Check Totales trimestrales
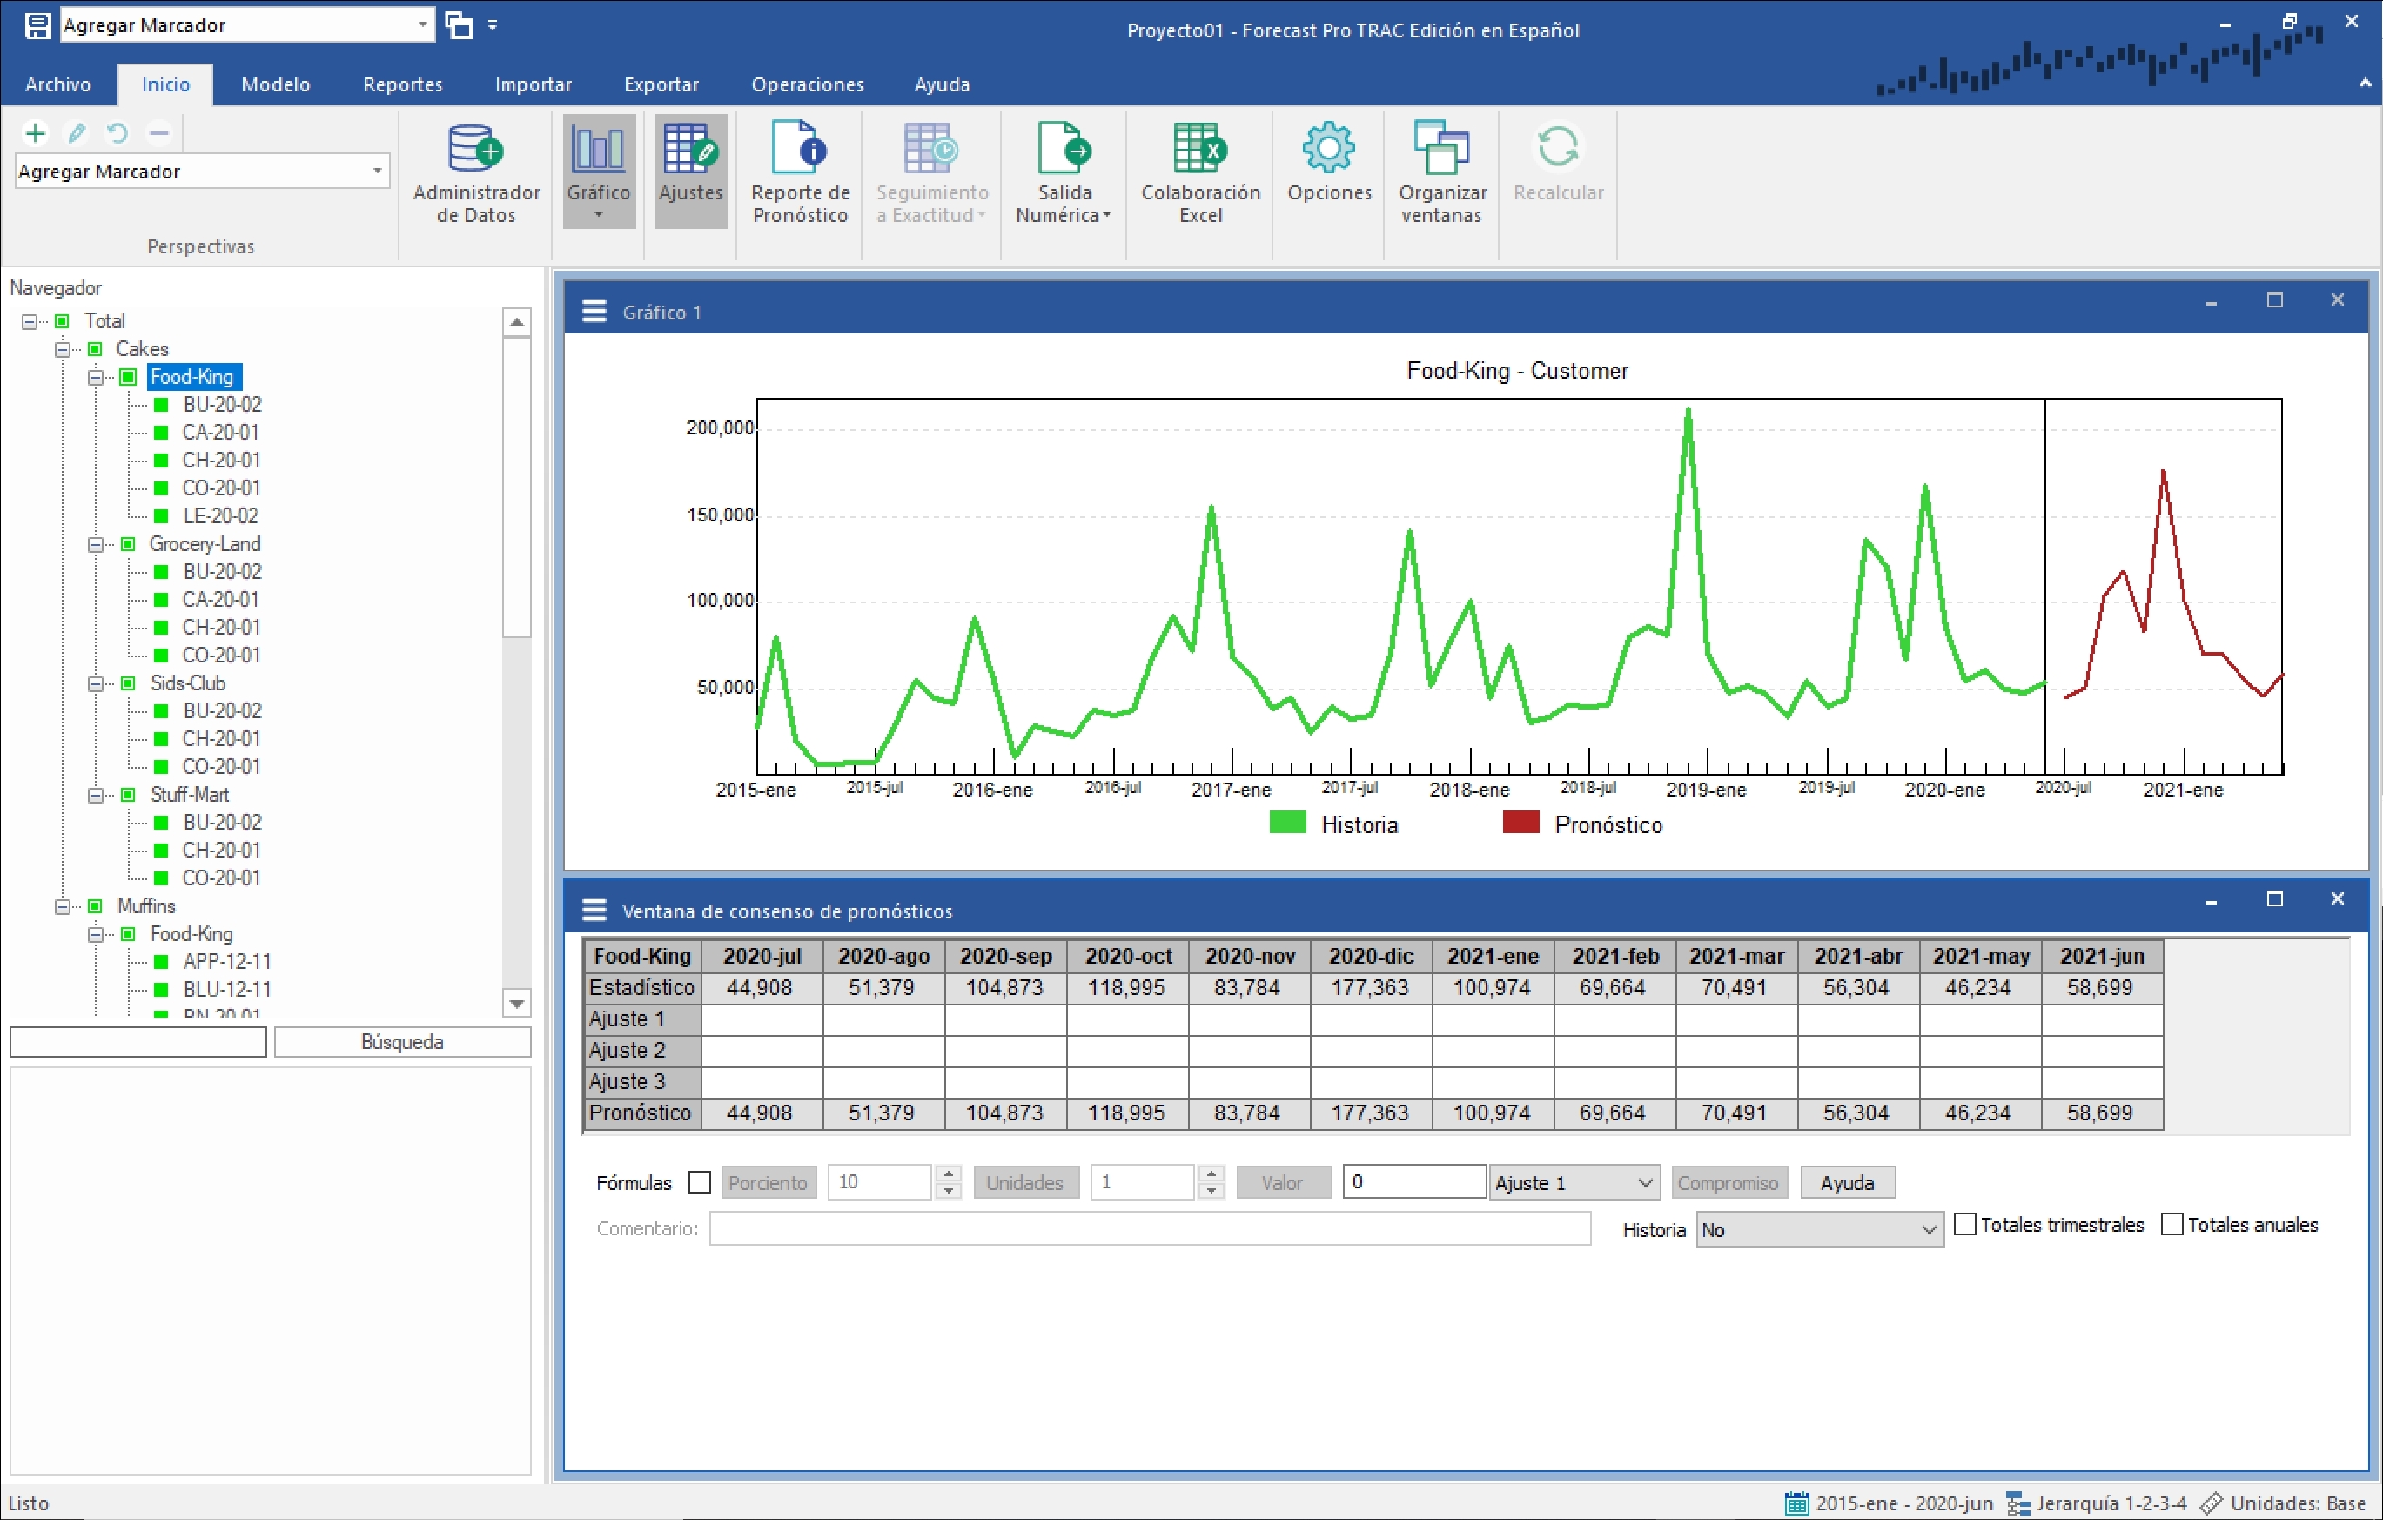The width and height of the screenshot is (2383, 1520). 1965,1224
